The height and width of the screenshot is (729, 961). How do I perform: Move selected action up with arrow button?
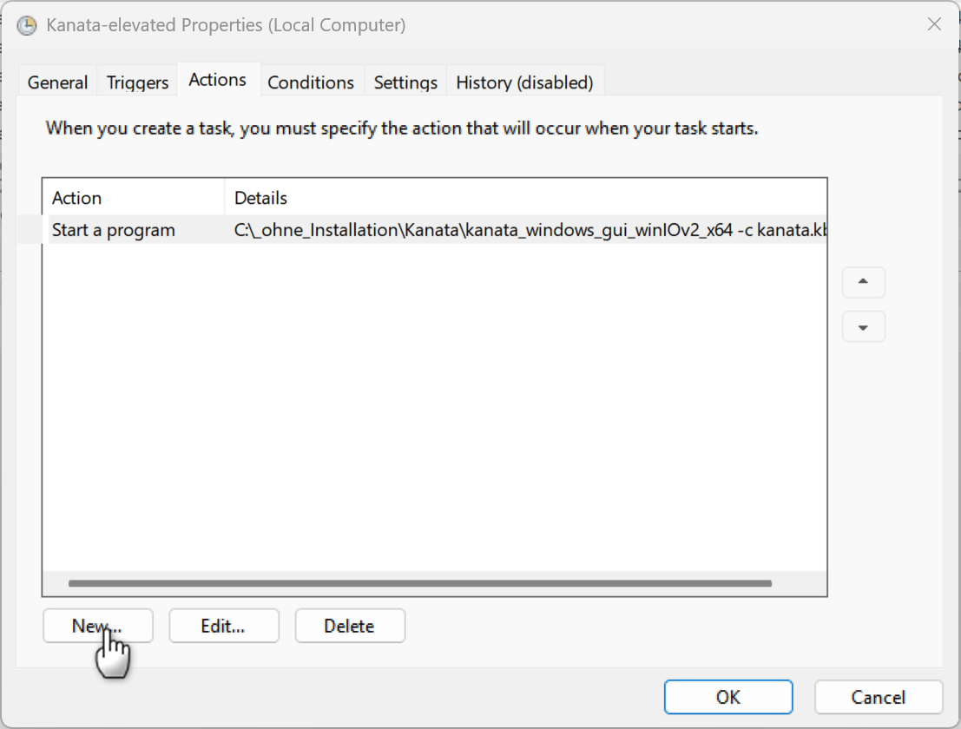(x=863, y=282)
